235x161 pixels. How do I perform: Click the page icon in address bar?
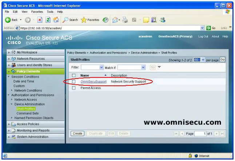tap(18, 28)
